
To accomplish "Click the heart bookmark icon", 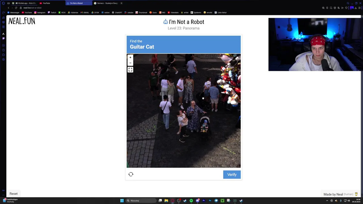I will [346, 8].
